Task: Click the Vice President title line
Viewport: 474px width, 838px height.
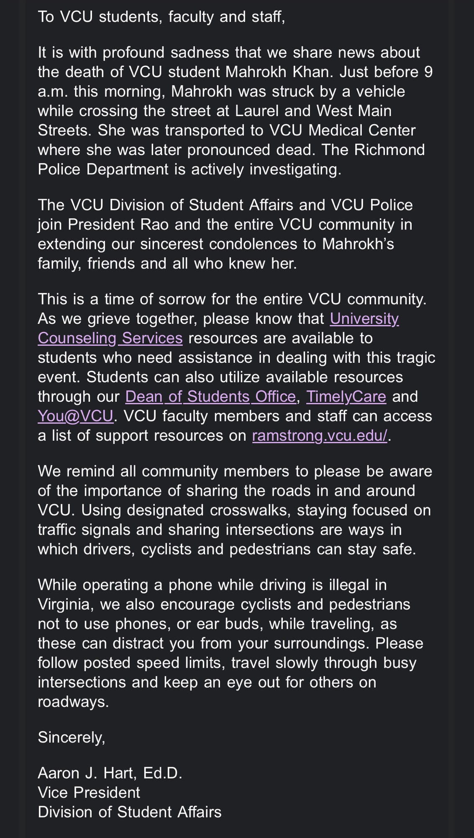Action: [89, 793]
